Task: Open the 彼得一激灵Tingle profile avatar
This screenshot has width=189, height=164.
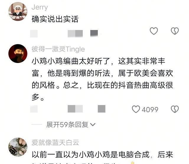Action: (18, 54)
